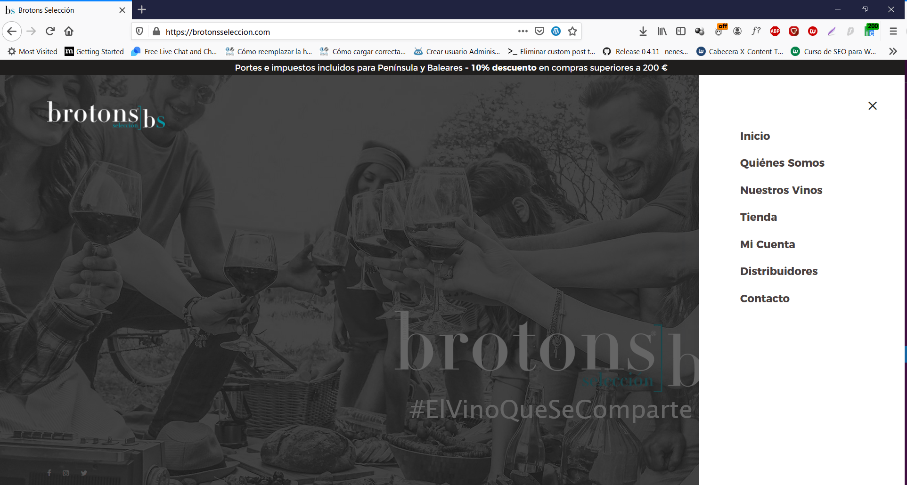Show more bookmarks with double chevron
The height and width of the screenshot is (485, 907).
pyautogui.click(x=893, y=51)
